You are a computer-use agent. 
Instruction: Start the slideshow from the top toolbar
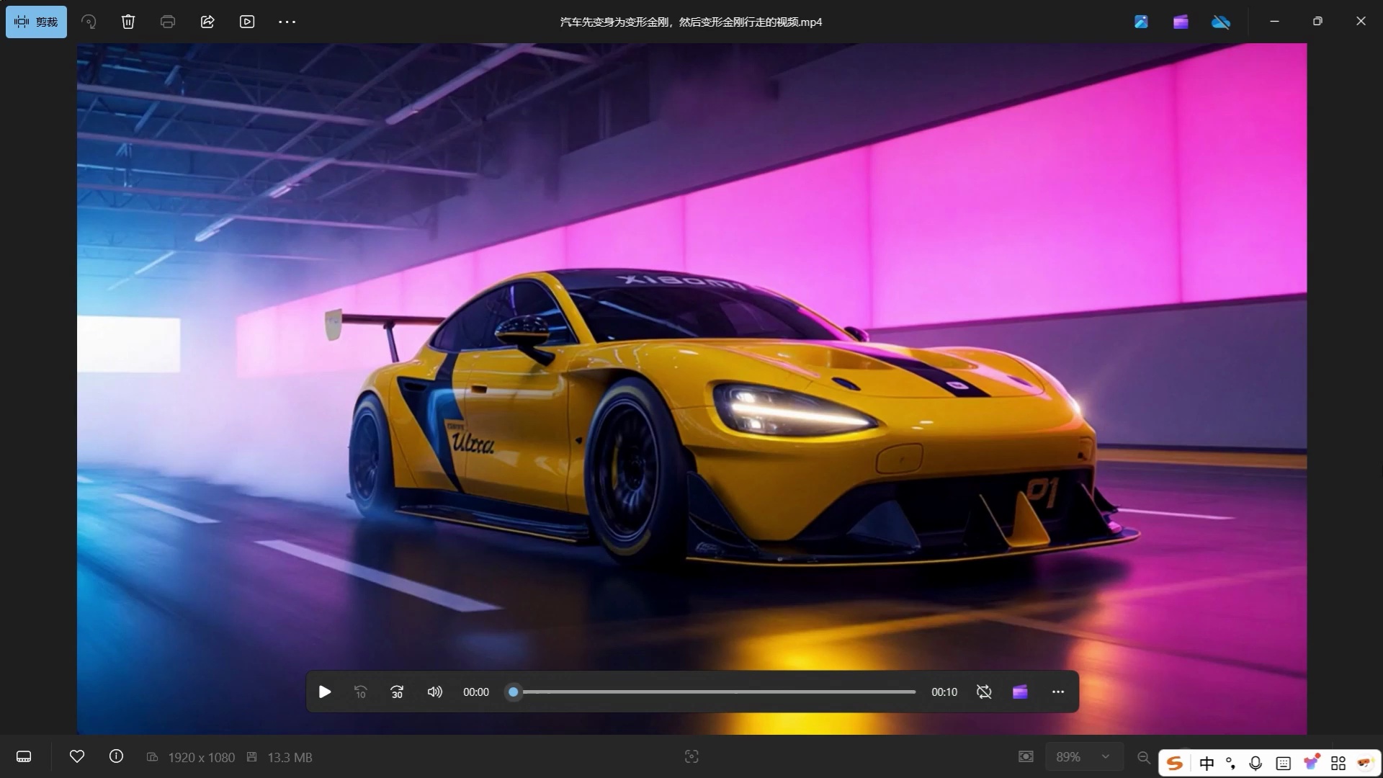click(247, 22)
